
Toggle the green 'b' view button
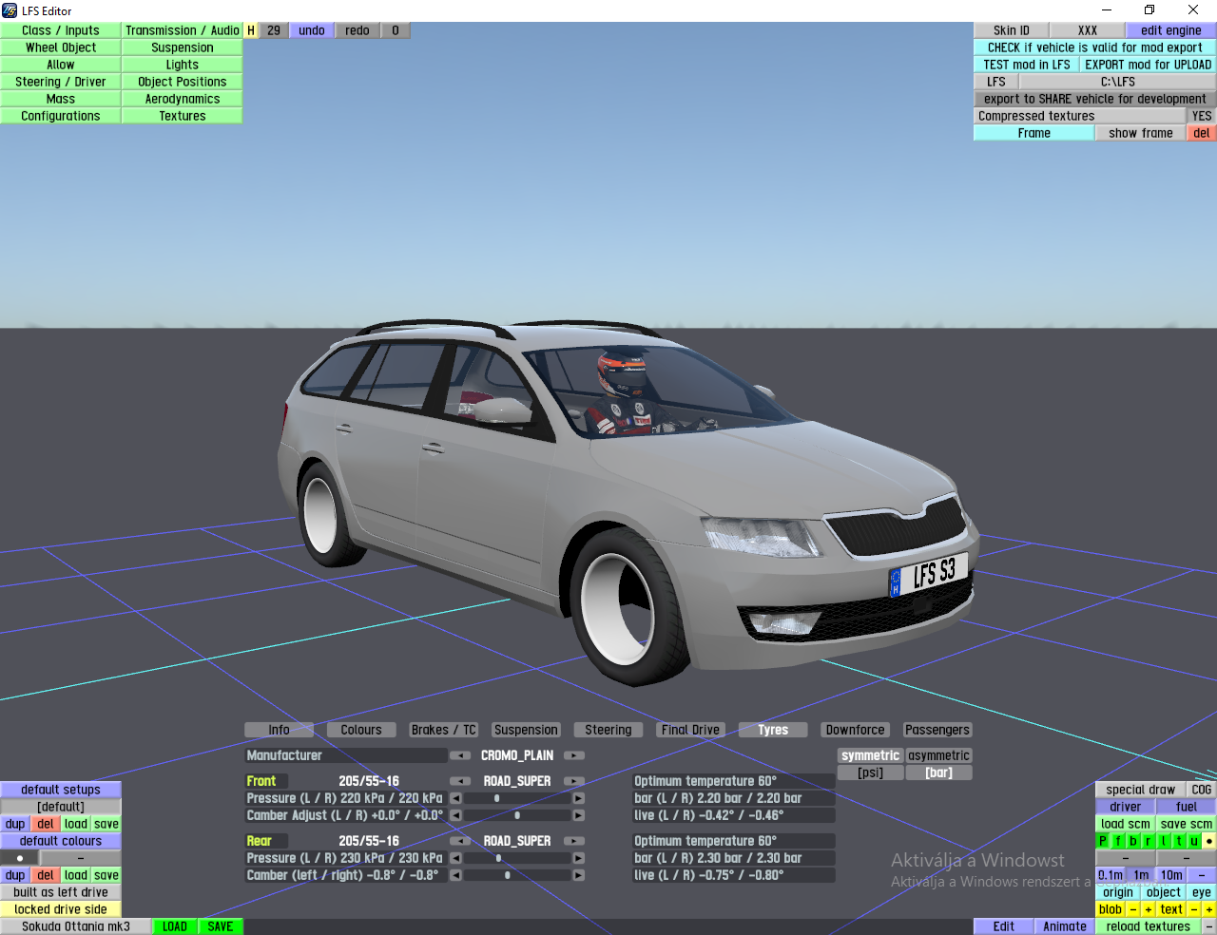[x=1133, y=841]
